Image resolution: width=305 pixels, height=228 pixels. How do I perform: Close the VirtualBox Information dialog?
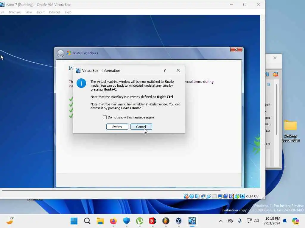coord(178,70)
